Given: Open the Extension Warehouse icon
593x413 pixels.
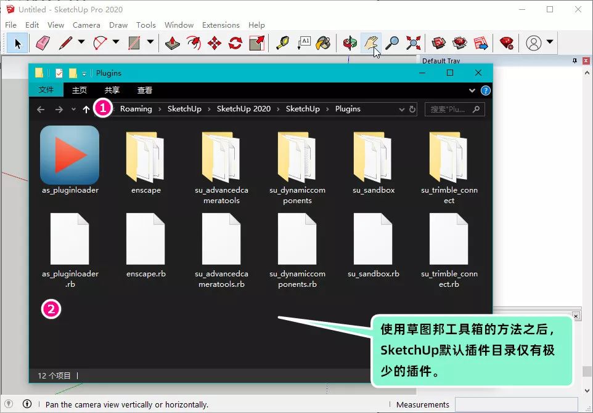Looking at the screenshot, I should (460, 43).
